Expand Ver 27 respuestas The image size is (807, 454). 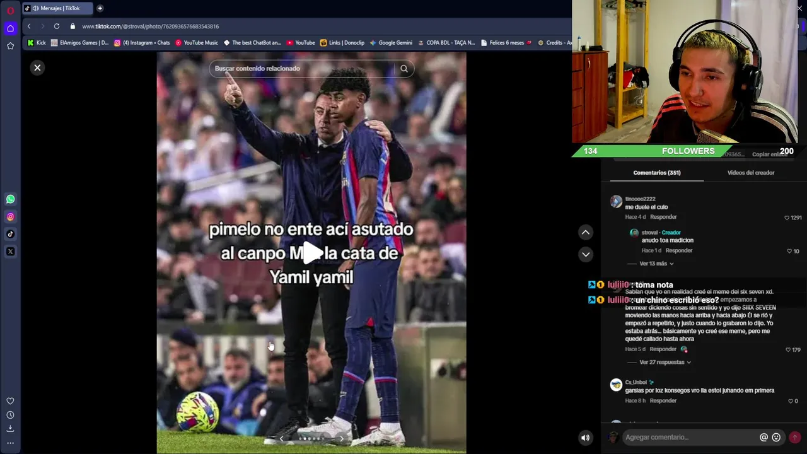click(665, 363)
